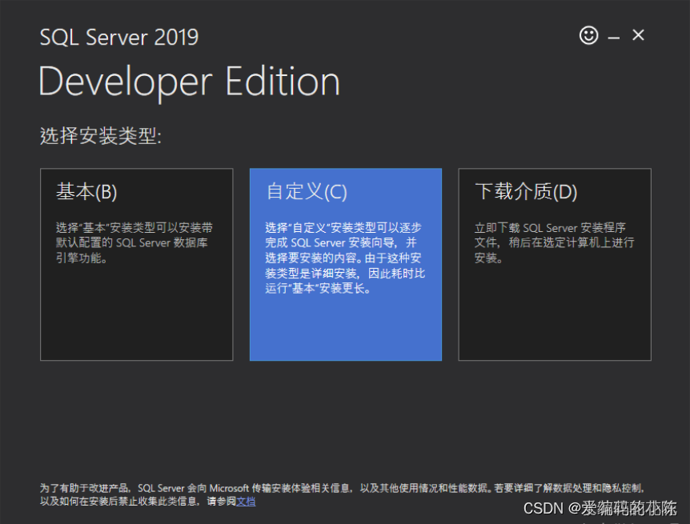Click the 选择安装类型: heading text
Image resolution: width=690 pixels, height=524 pixels.
click(101, 135)
